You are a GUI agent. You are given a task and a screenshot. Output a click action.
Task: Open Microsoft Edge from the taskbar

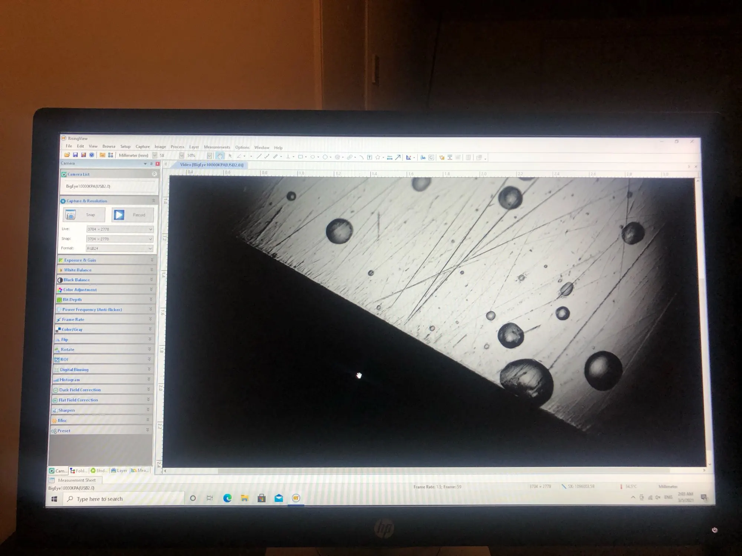227,498
